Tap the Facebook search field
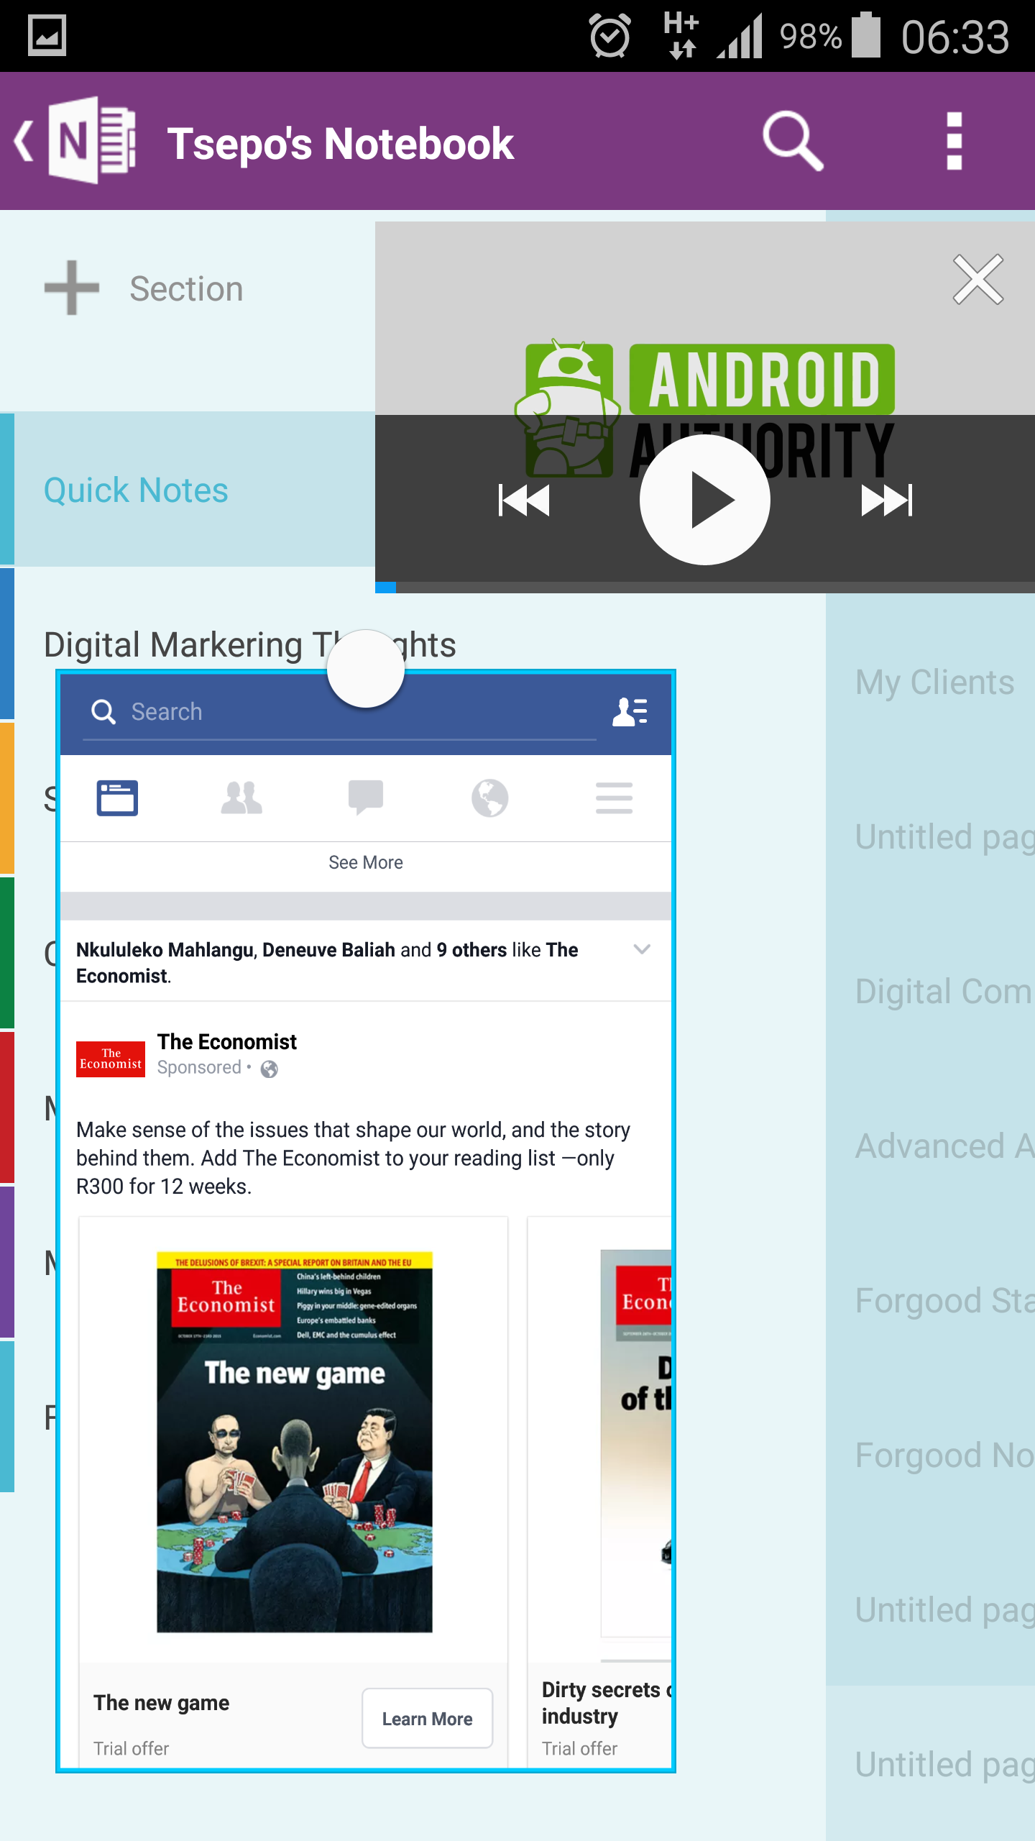The width and height of the screenshot is (1035, 1841). pyautogui.click(x=339, y=711)
